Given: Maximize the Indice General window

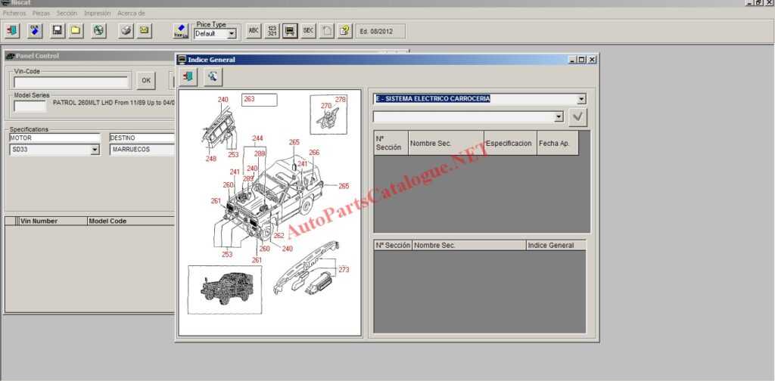Looking at the screenshot, I should [x=582, y=60].
